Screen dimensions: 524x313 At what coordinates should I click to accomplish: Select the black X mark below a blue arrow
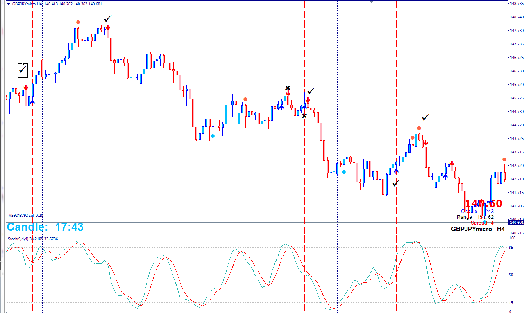pos(304,116)
